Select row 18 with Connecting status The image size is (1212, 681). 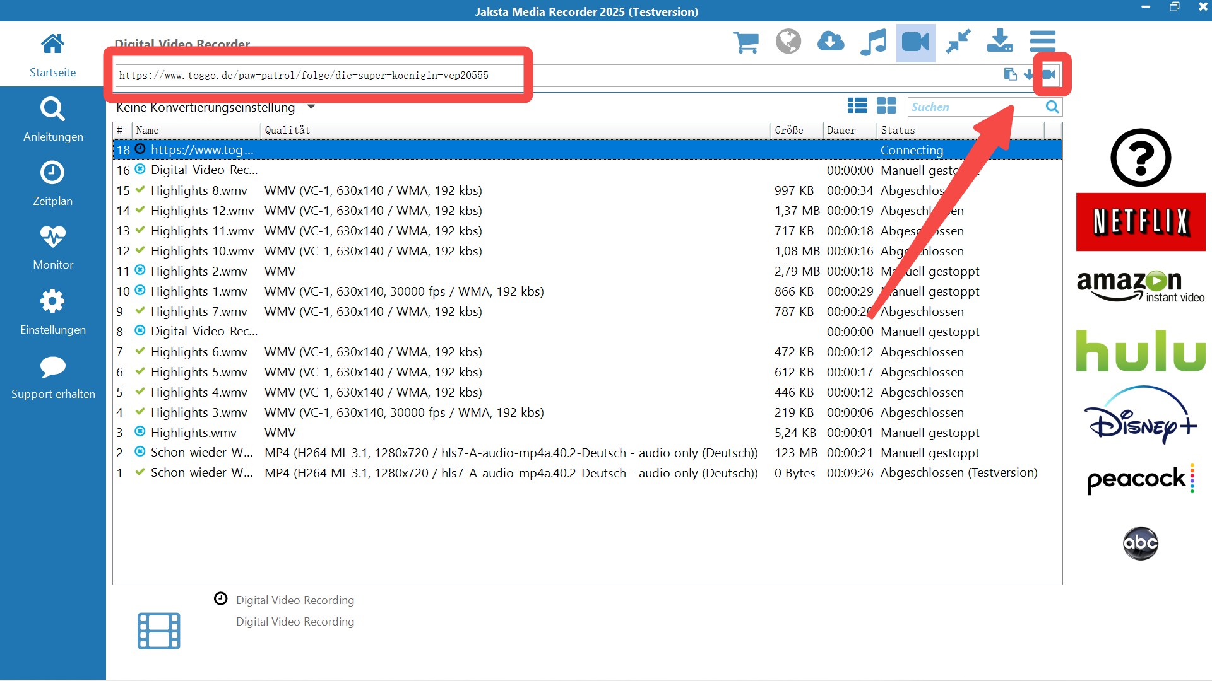(x=587, y=150)
